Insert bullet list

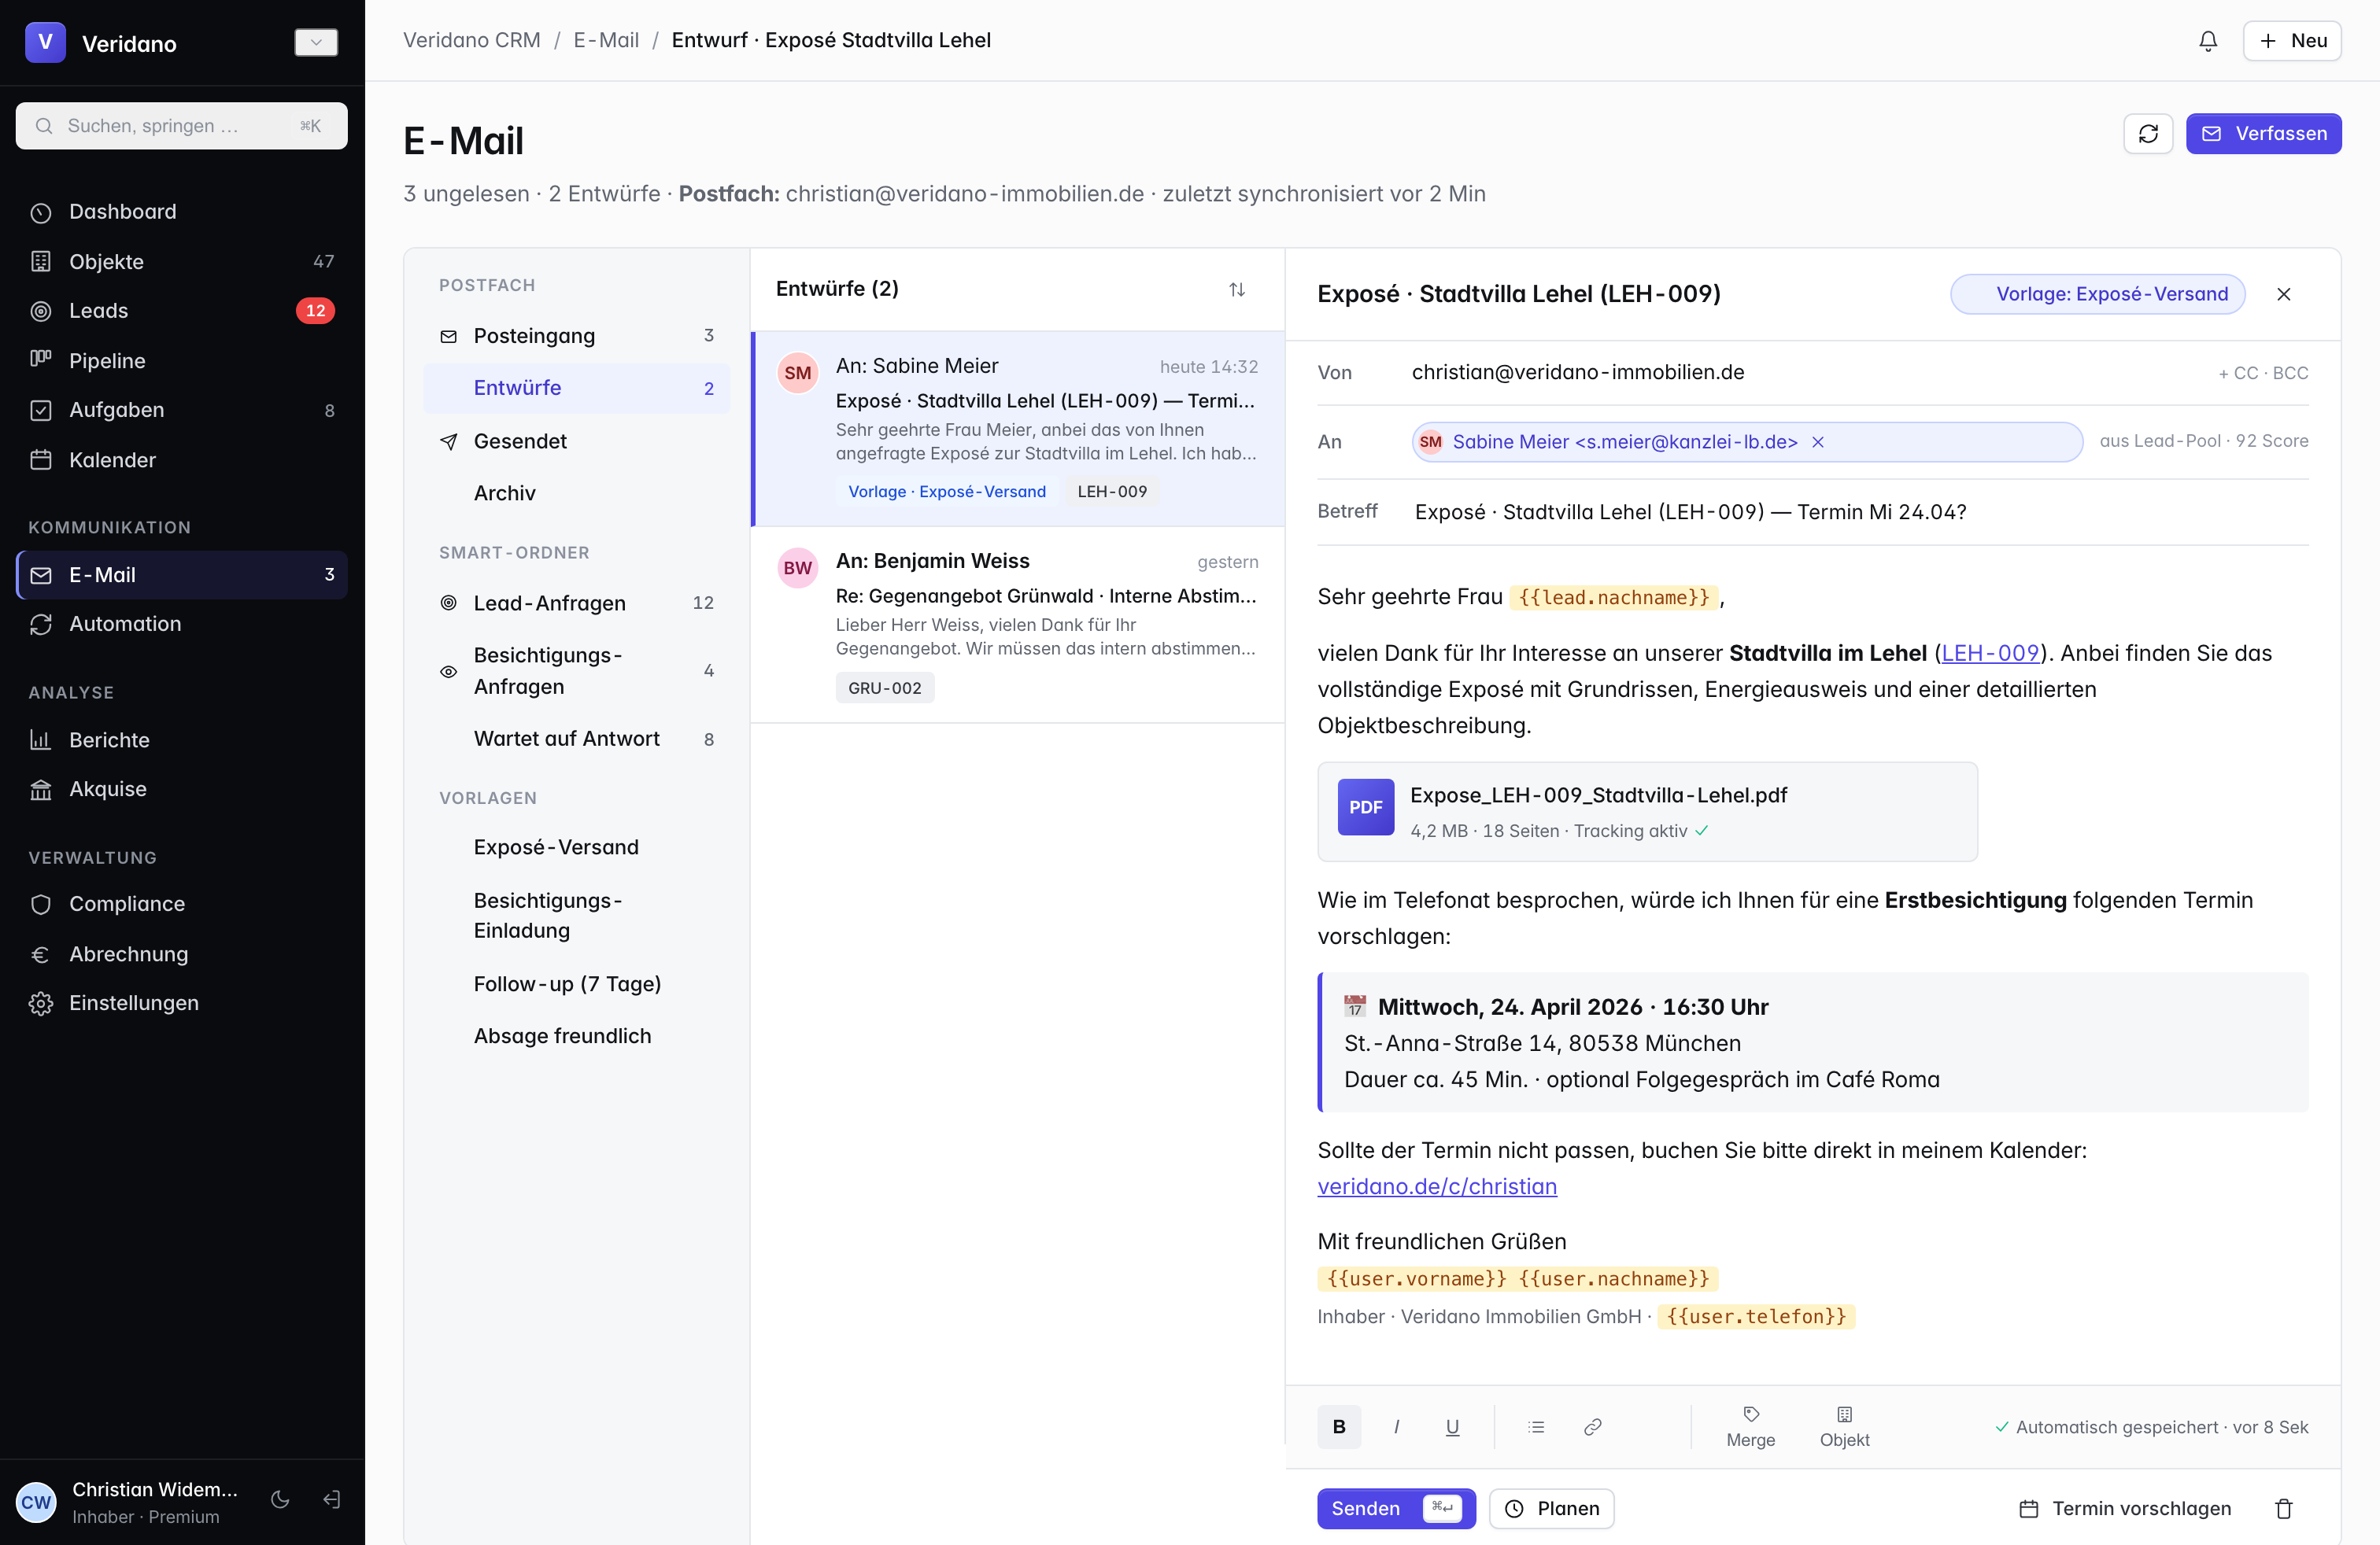pyautogui.click(x=1536, y=1427)
